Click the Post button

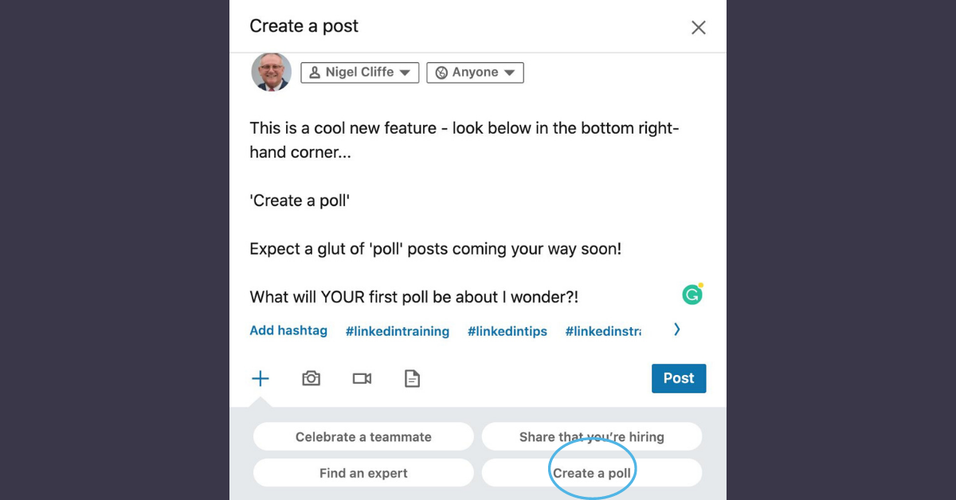point(679,378)
